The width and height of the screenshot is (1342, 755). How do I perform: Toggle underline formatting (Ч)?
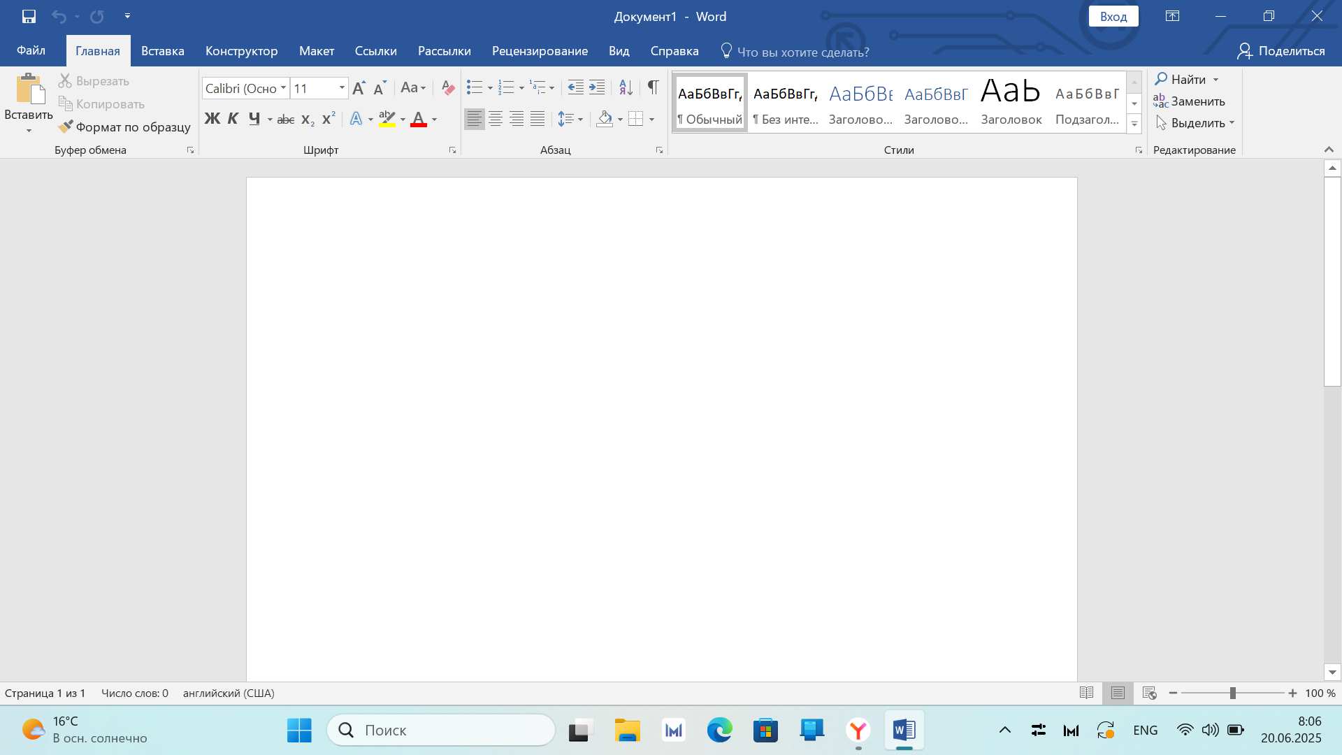coord(254,119)
